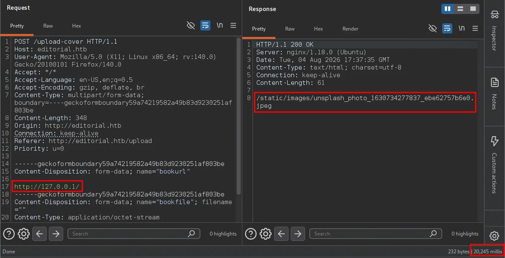Click Accept-Encoding header line

(x=79, y=87)
